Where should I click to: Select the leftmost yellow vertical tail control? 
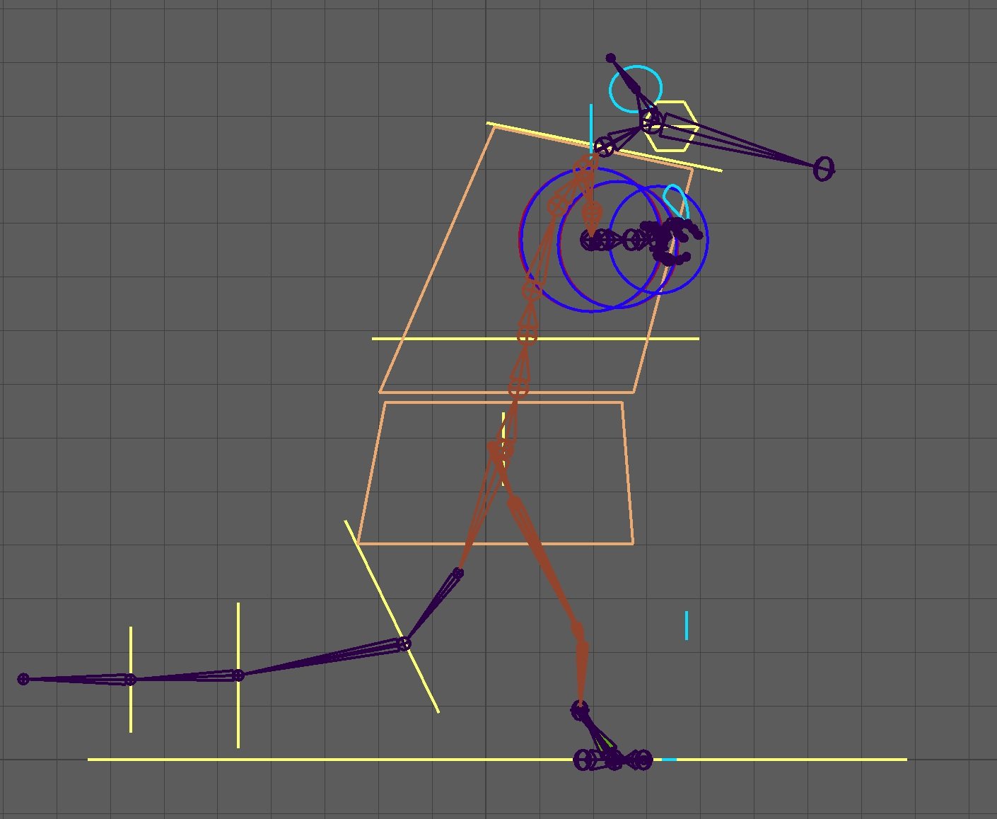coord(131,707)
